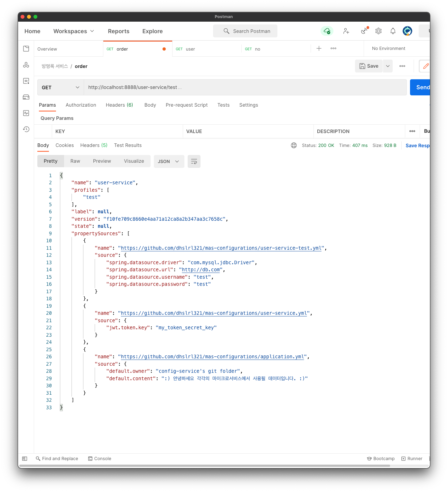The width and height of the screenshot is (448, 492).
Task: Open tab options ellipsis menu
Action: coord(333,48)
